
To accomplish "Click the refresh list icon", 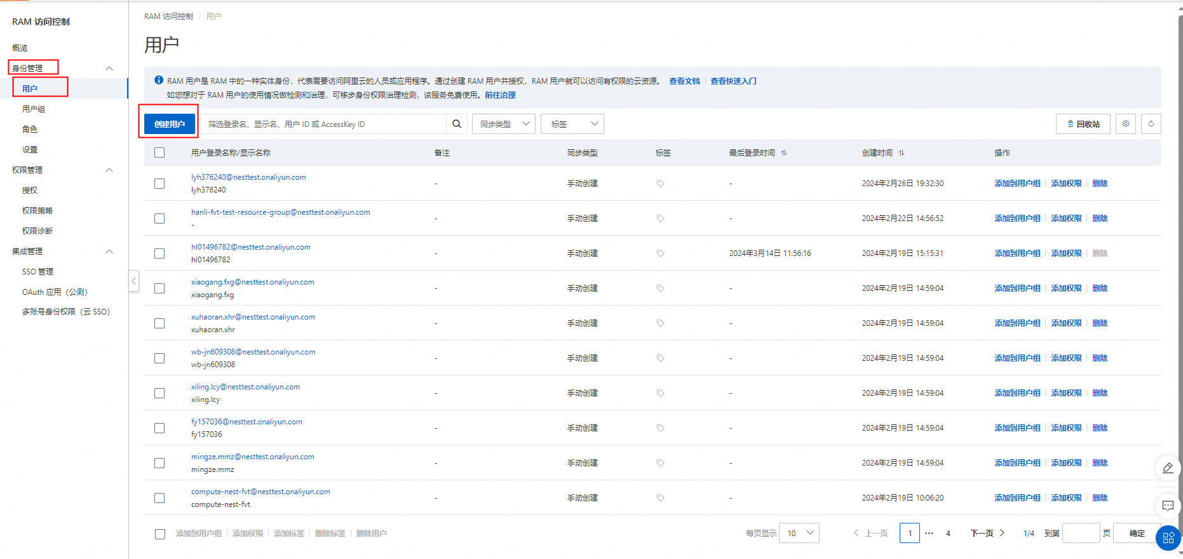I will (1151, 124).
